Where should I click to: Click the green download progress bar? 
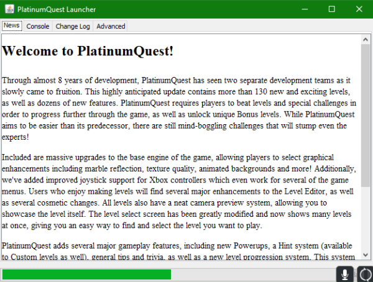[x=87, y=274]
